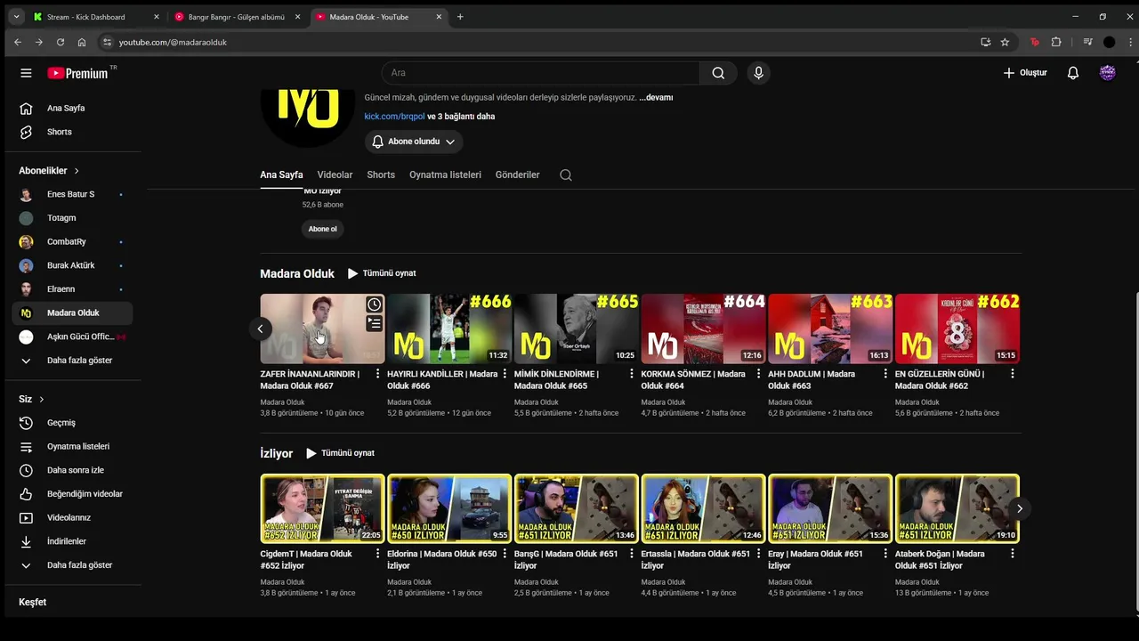Reload the page in Chrome

point(61,42)
